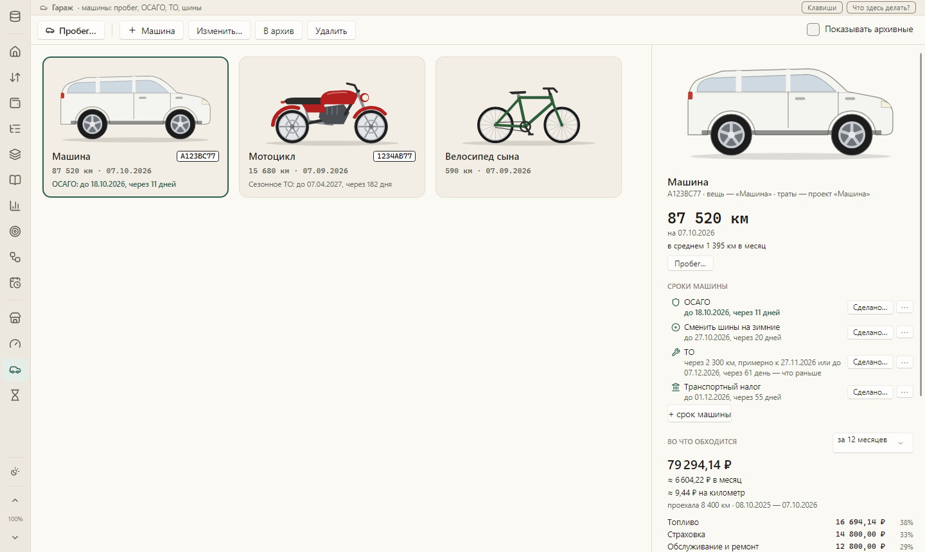Toggle the light/dark theme icon

[15, 472]
